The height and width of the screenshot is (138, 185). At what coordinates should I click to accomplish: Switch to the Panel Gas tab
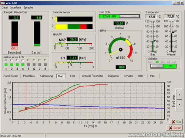29,76
